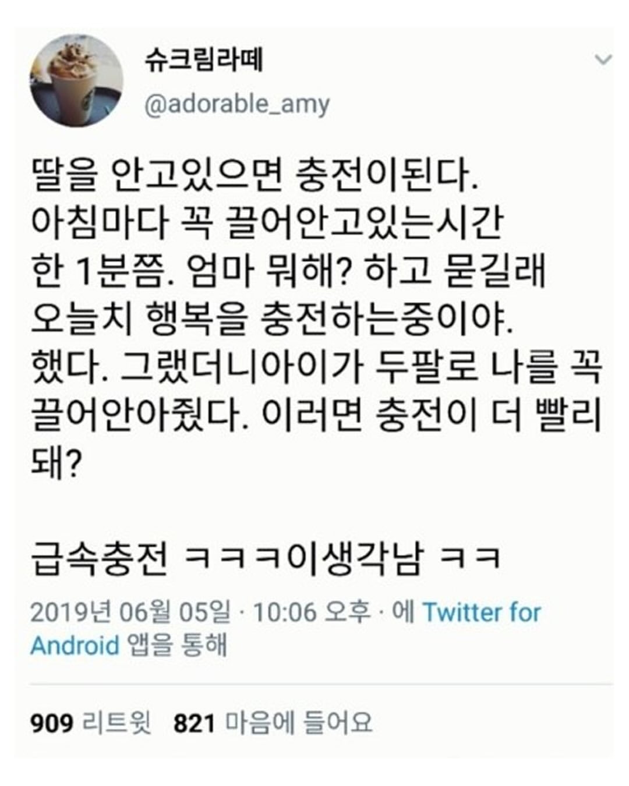Open the 슈크림라떼 display name profile
The height and width of the screenshot is (786, 629).
pyautogui.click(x=204, y=59)
